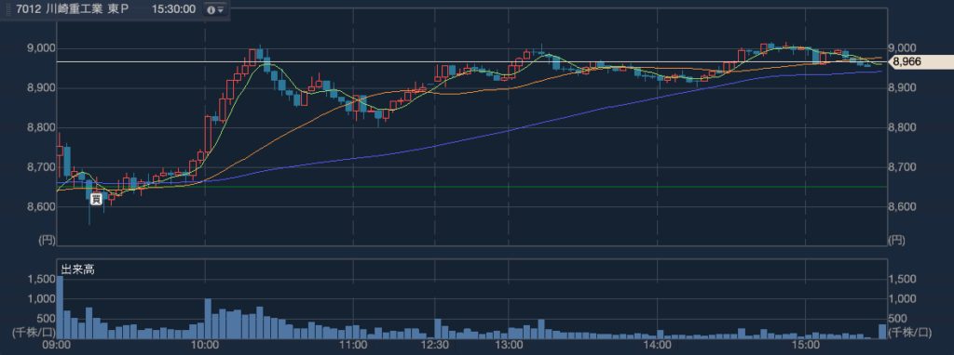
Task: Click the 09:00 time axis label
Action: (56, 346)
